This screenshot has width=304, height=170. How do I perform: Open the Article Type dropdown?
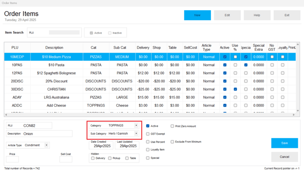46,145
